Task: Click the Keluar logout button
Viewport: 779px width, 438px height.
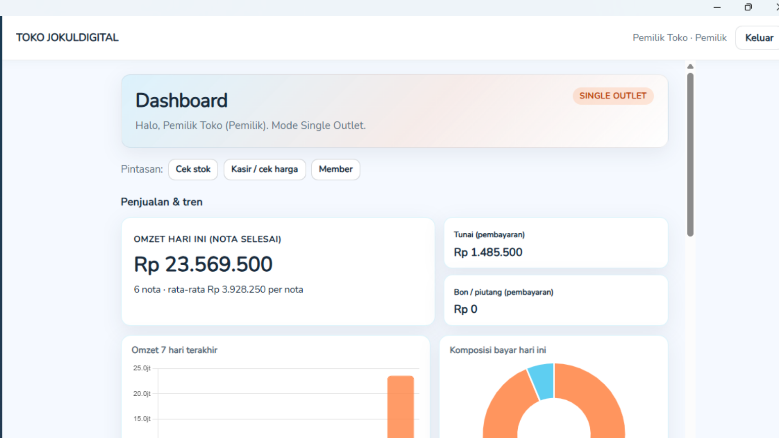Action: pos(759,38)
